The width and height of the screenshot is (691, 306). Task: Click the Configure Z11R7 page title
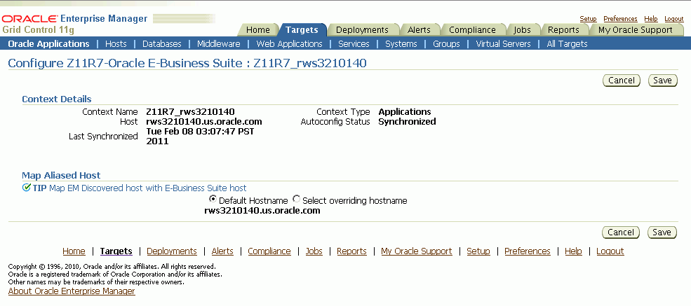click(x=187, y=63)
